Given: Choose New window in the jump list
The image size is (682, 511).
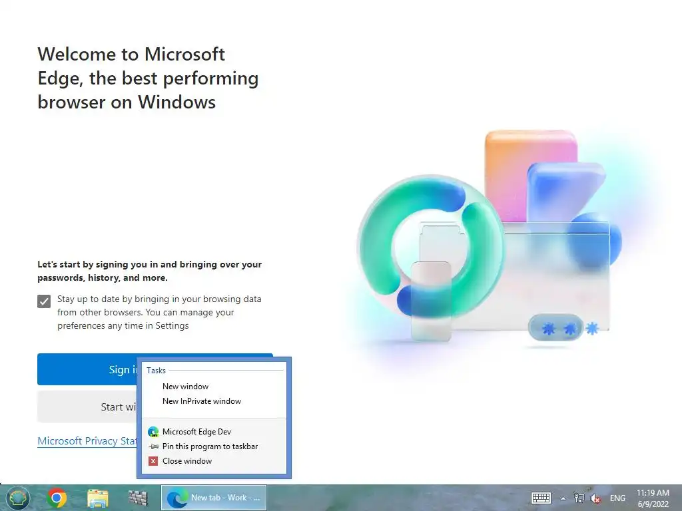Looking at the screenshot, I should 214,387.
